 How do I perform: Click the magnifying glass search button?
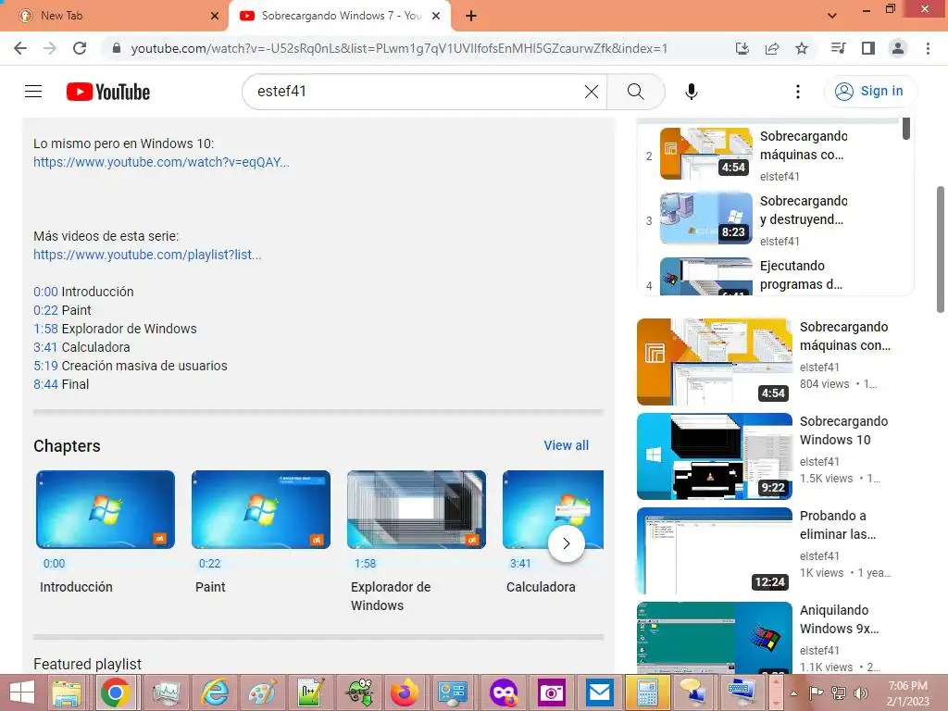tap(635, 92)
